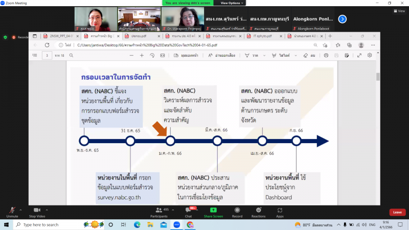Open Microsoft Edge from taskbar
The width and height of the screenshot is (409, 230).
click(137, 224)
